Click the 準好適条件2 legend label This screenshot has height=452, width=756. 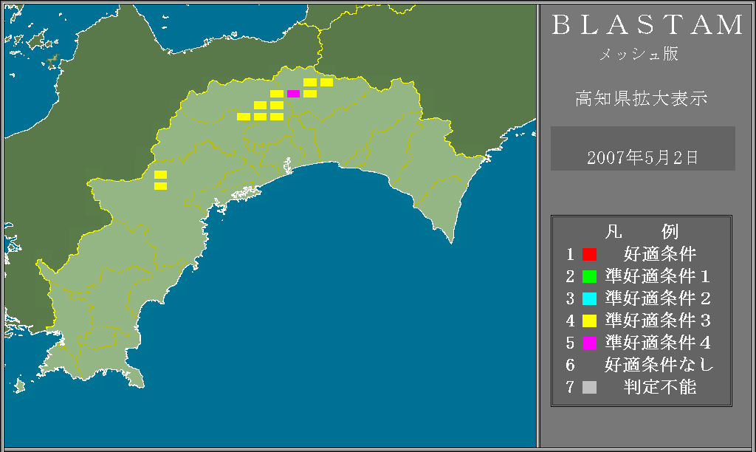coord(658,298)
